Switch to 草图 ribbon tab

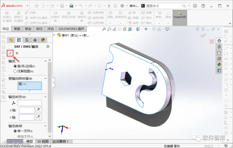click(x=17, y=29)
